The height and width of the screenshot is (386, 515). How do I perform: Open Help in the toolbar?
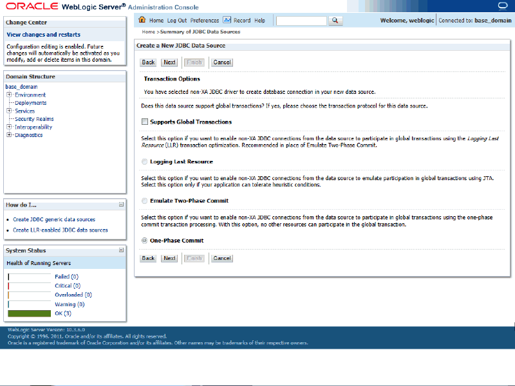tap(259, 21)
